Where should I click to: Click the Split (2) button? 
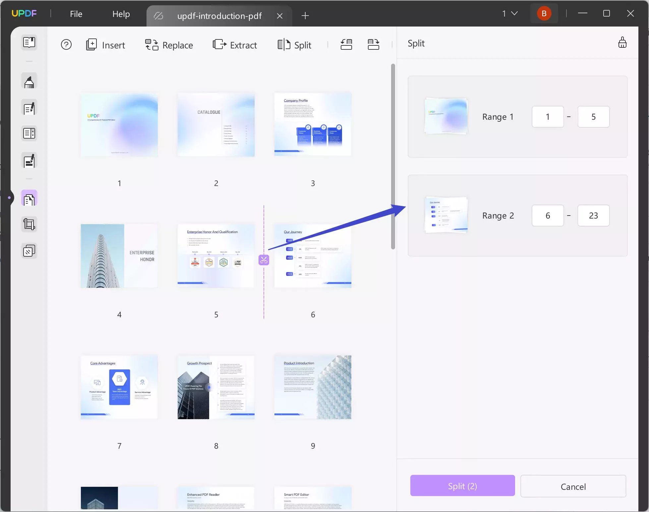pyautogui.click(x=462, y=486)
